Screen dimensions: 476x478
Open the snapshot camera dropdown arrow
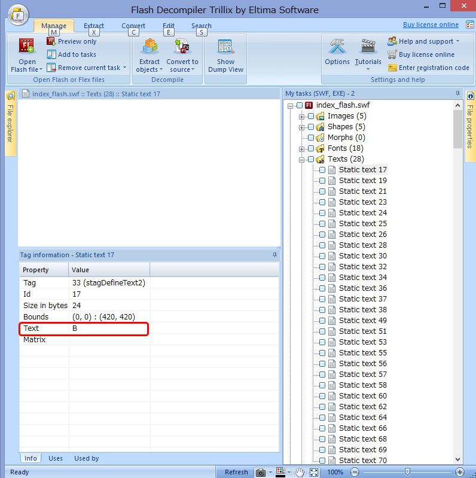[x=270, y=472]
